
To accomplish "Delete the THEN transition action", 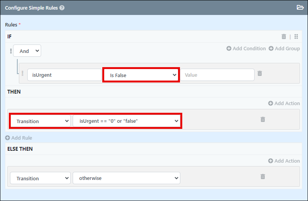I will click(263, 119).
